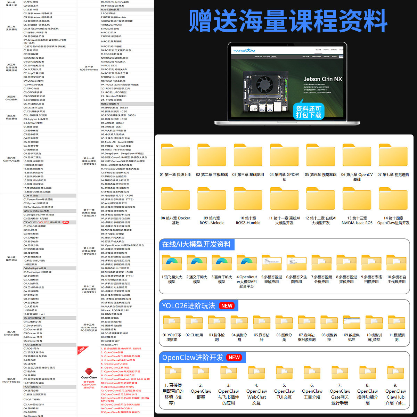Open the 04.实例分割 folder icon
Viewport: 417px width, 417px height.
(x=239, y=323)
